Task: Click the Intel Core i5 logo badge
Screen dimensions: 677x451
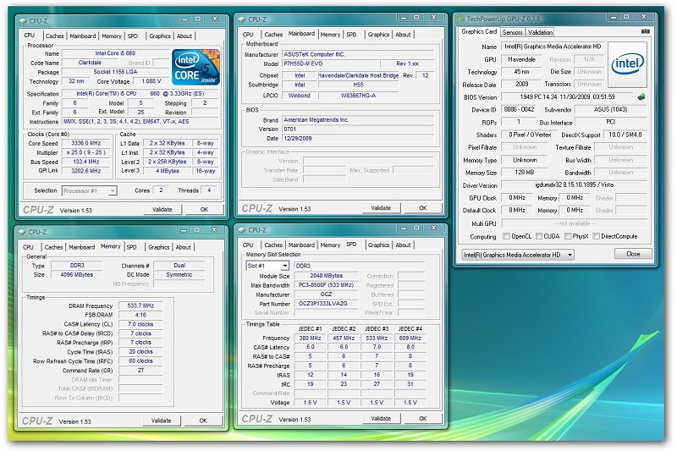Action: point(196,67)
